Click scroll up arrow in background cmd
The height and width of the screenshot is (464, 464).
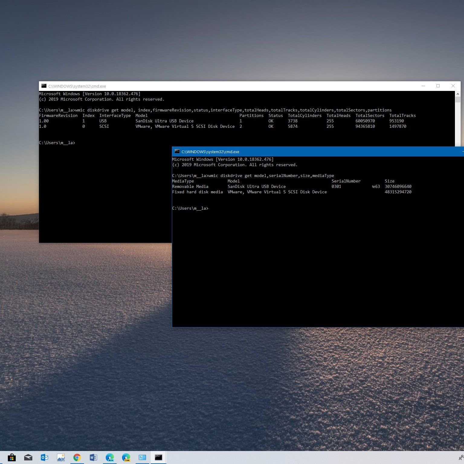458,94
